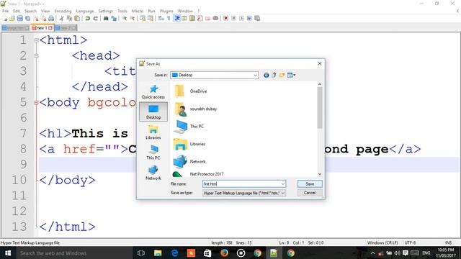Select the sourabh dubey user folder

click(x=195, y=109)
